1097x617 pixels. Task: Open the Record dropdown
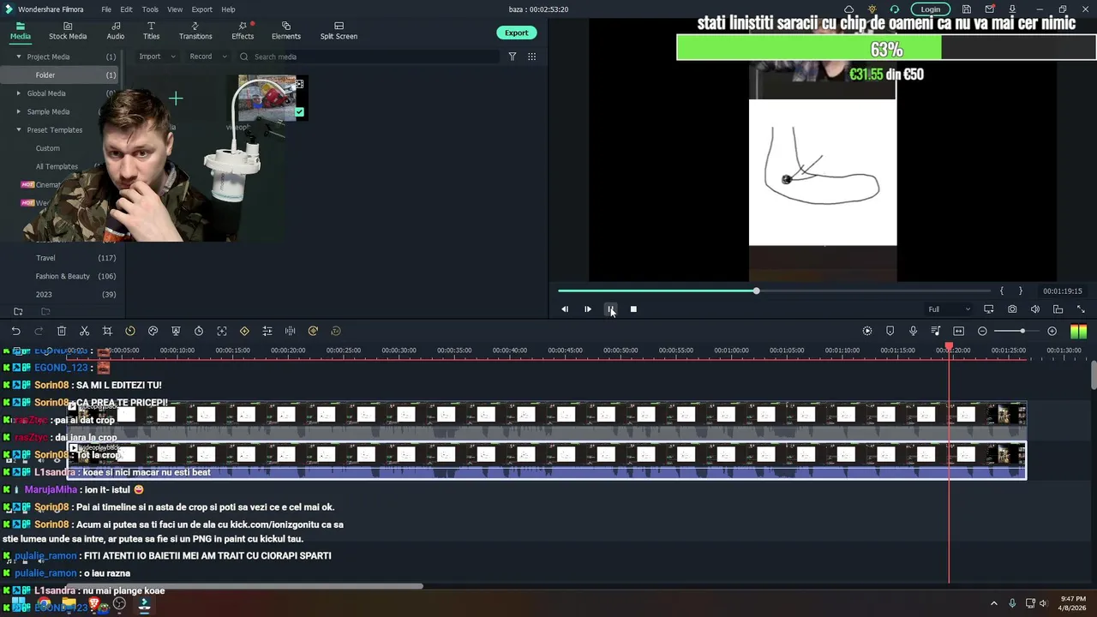(x=208, y=57)
